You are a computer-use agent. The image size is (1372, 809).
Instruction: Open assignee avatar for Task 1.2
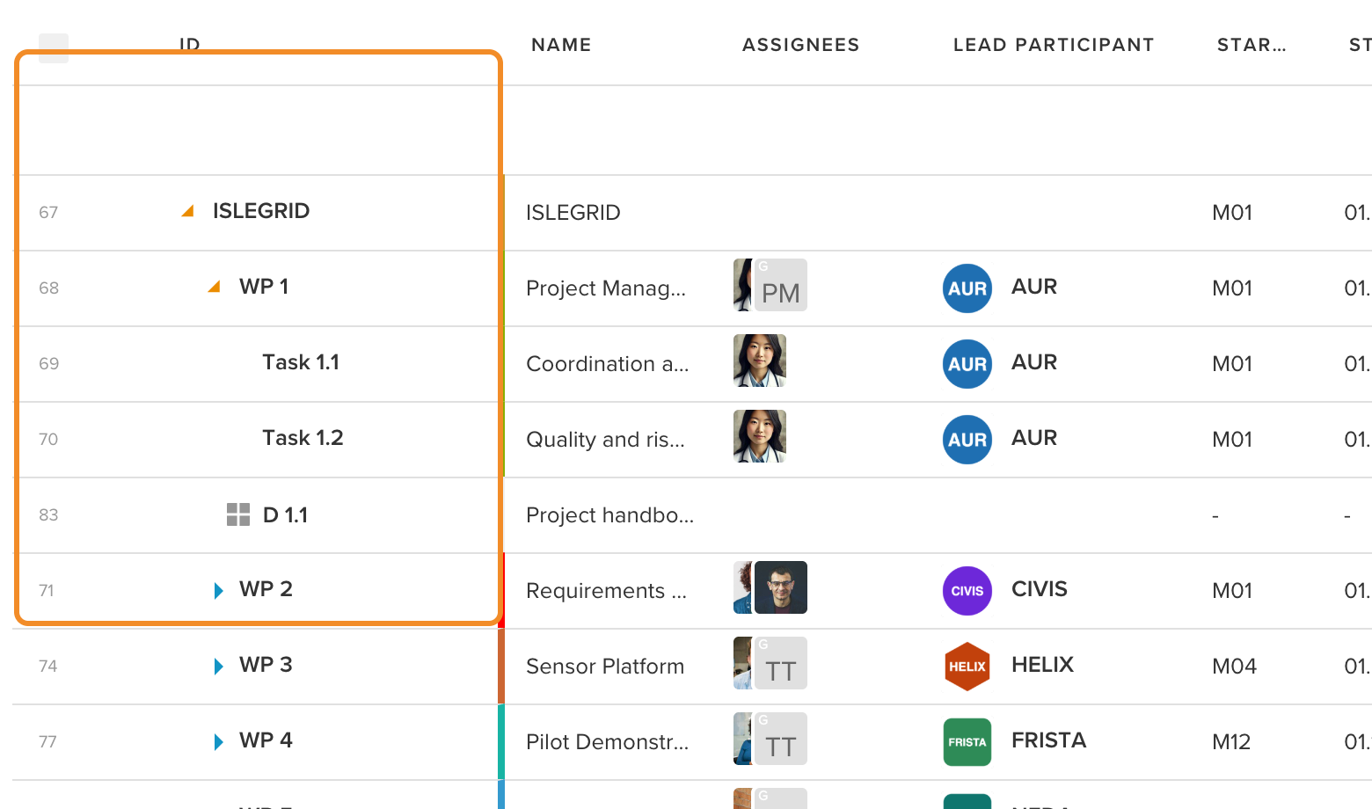click(760, 436)
